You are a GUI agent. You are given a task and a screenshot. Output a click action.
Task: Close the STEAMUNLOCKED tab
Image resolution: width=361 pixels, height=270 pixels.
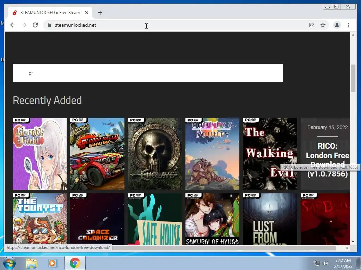(x=87, y=13)
